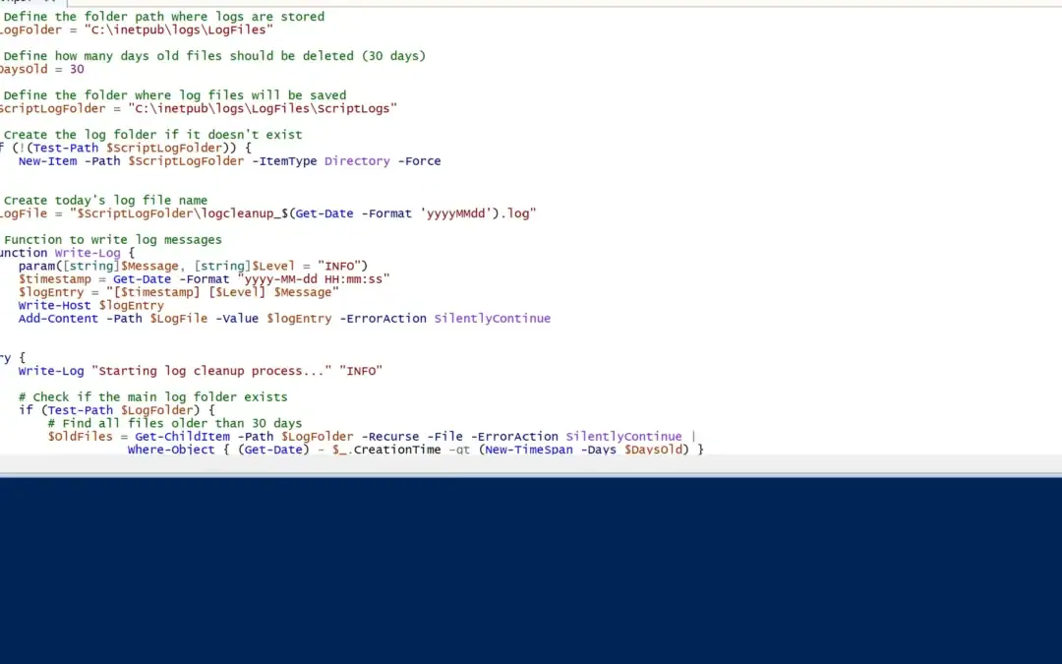Click the Get-ChildItem cmdlet
This screenshot has width=1062, height=664.
click(x=182, y=437)
